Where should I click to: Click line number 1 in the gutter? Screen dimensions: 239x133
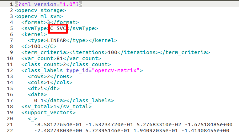click(11, 4)
